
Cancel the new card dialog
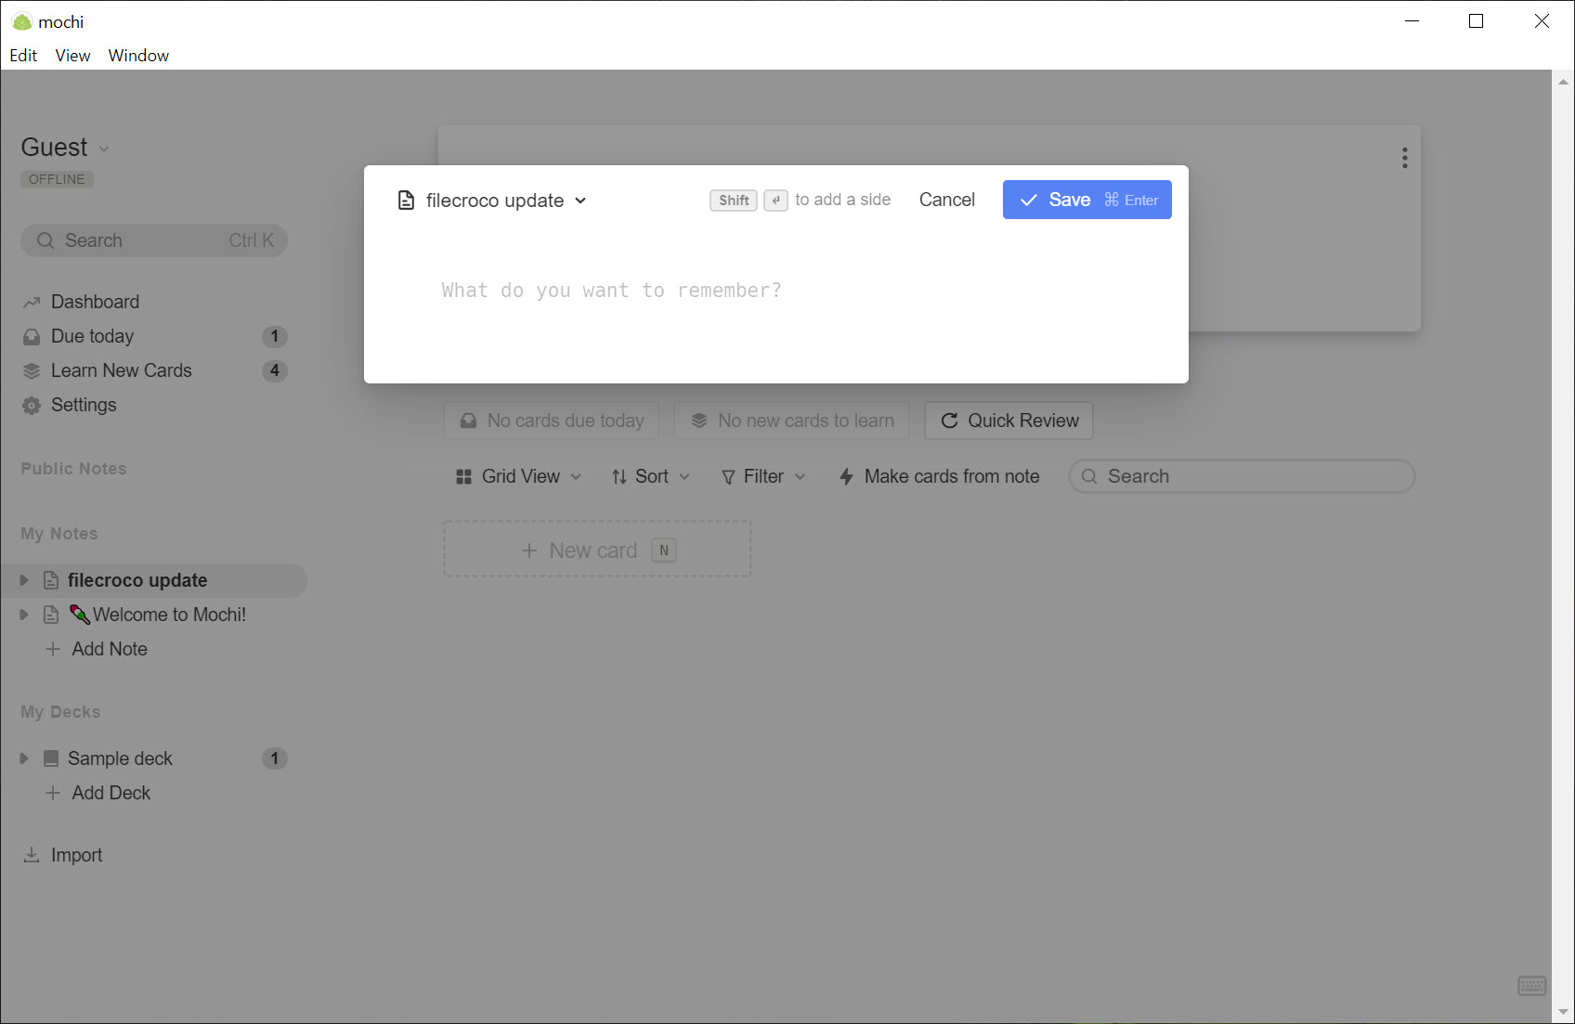[x=946, y=200]
